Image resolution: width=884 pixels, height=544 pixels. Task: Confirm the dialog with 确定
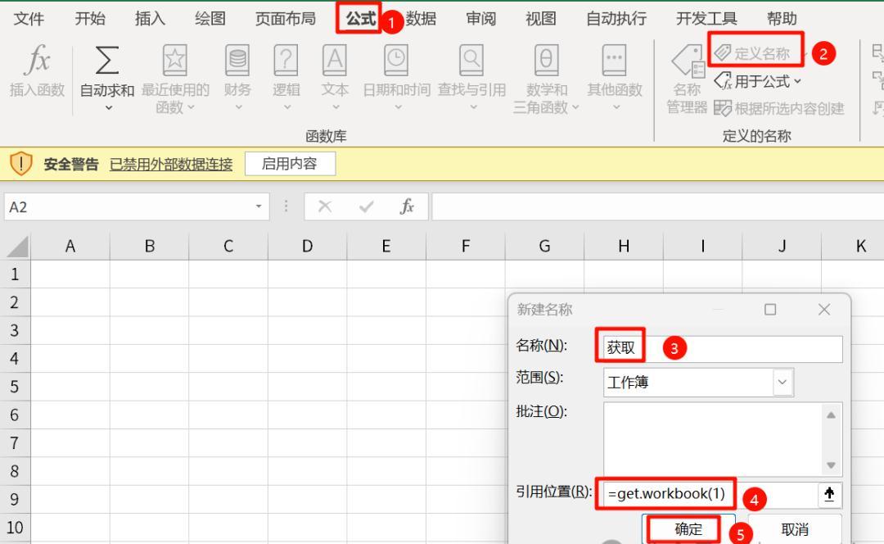[688, 528]
